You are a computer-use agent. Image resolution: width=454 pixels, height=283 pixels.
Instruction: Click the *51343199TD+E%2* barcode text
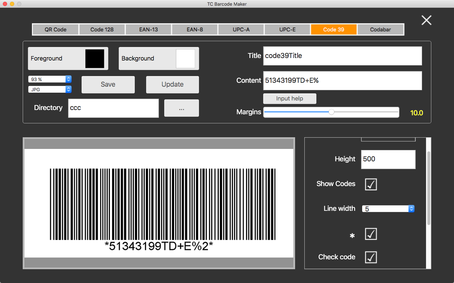coord(159,246)
